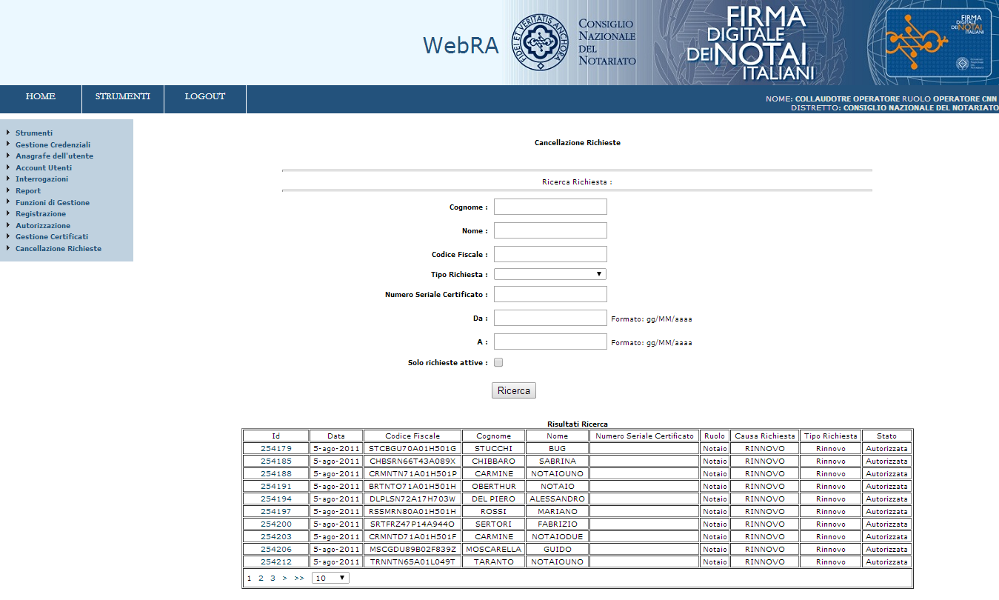Image resolution: width=999 pixels, height=600 pixels.
Task: Click surname OBERTHUR in results
Action: [494, 486]
